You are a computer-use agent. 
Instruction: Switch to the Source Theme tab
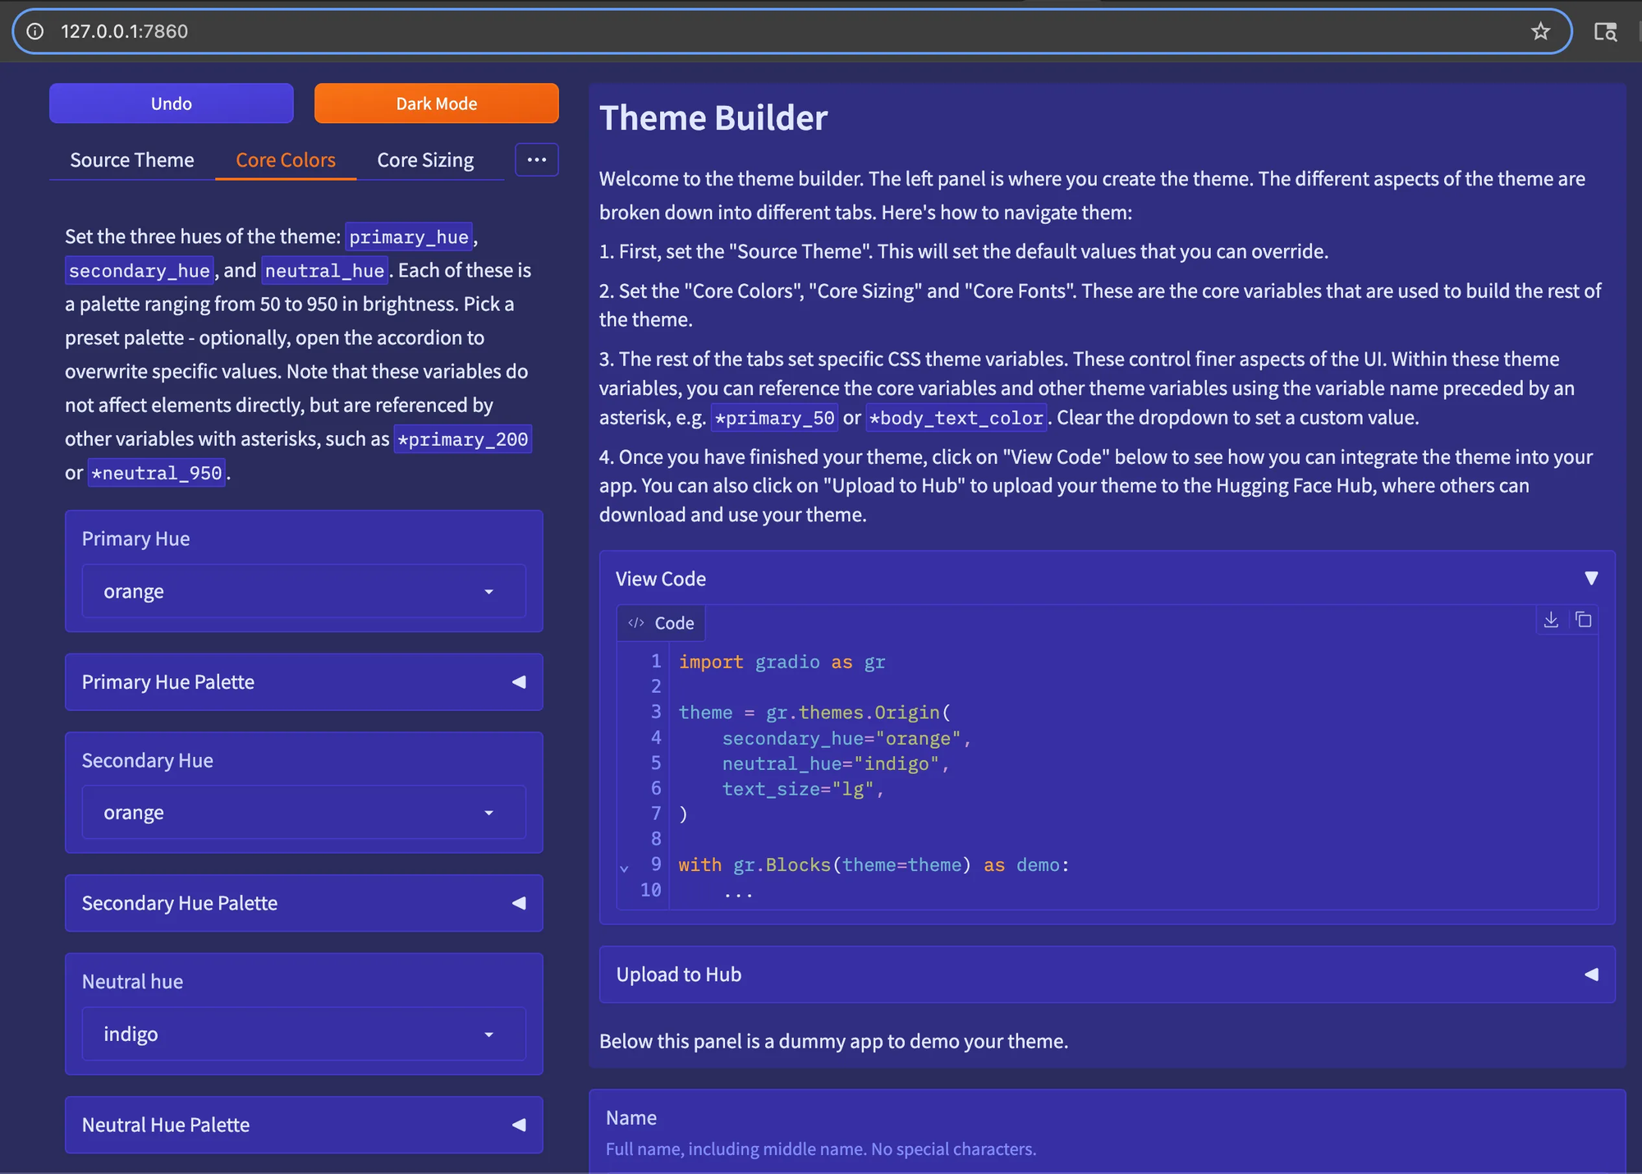pos(132,160)
